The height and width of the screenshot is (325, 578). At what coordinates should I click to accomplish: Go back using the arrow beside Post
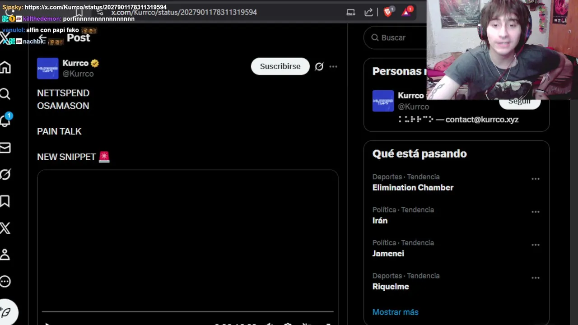pos(42,38)
